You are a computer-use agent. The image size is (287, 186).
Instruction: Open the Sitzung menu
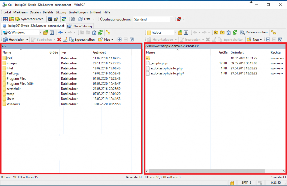tap(61, 12)
